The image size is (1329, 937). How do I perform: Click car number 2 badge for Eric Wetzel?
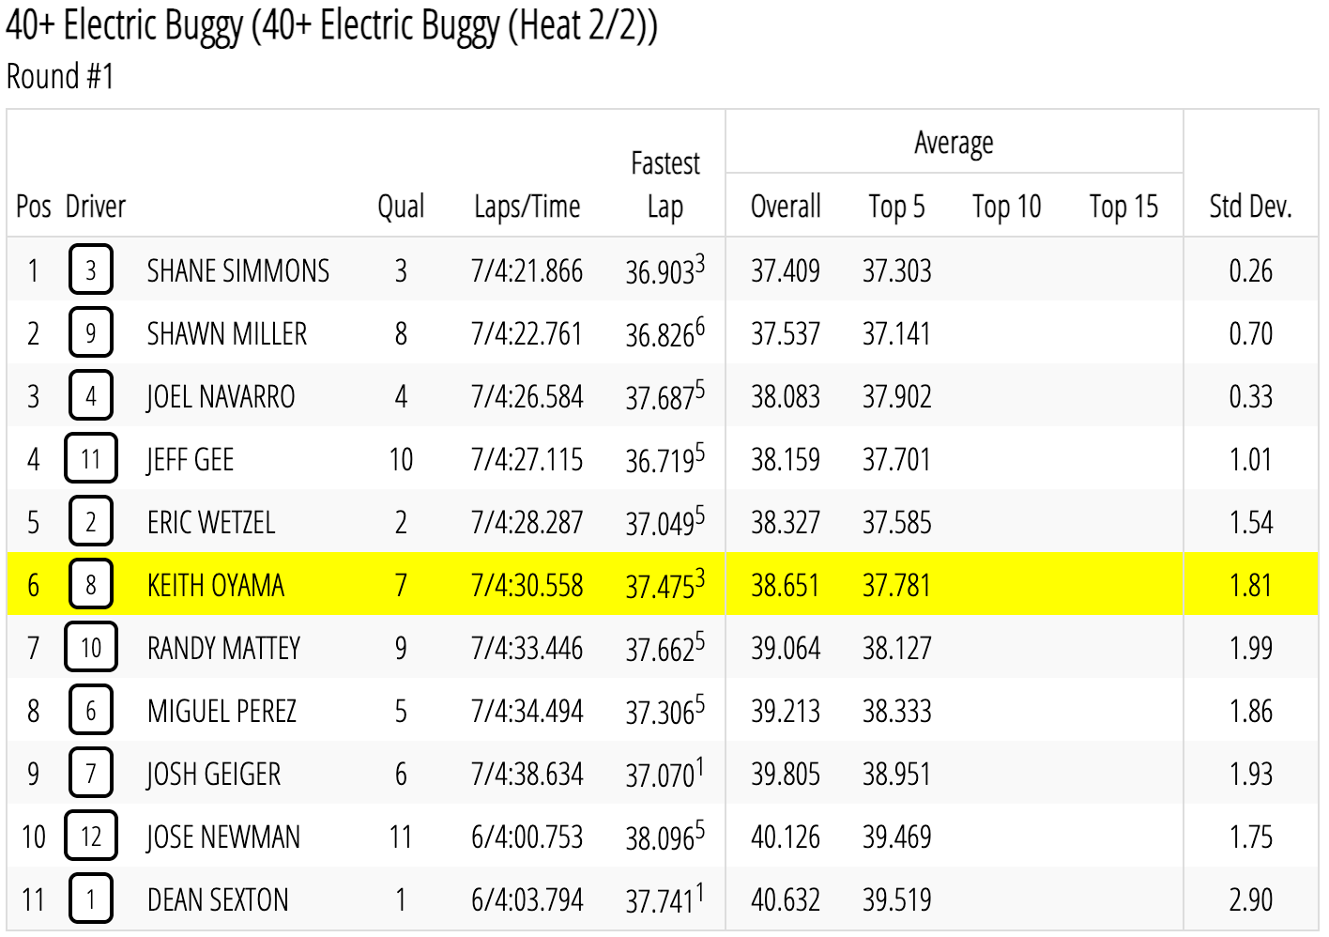[91, 521]
